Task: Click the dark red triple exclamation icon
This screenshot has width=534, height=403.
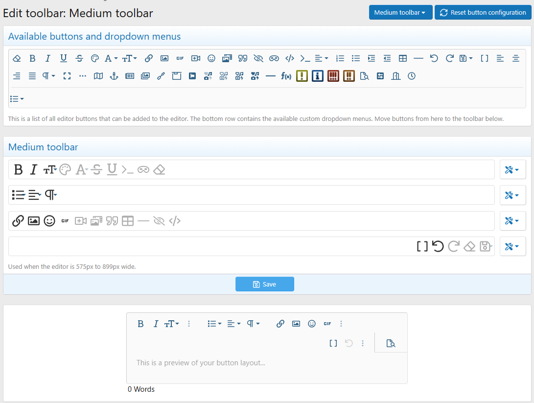Action: (333, 76)
